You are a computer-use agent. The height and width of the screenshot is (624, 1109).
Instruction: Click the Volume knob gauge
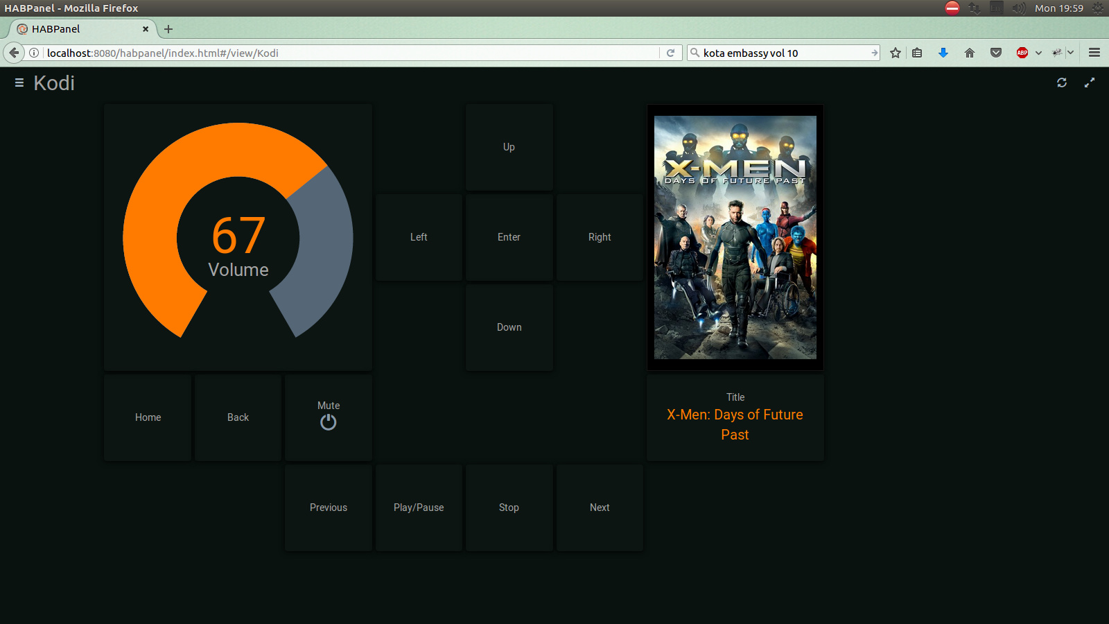pos(238,237)
